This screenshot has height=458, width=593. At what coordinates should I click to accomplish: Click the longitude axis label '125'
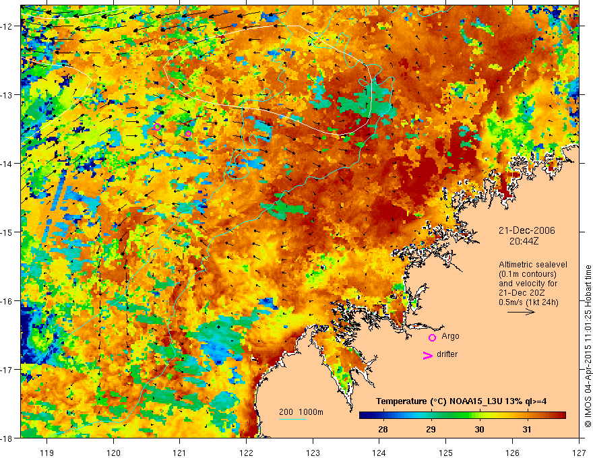pos(446,453)
